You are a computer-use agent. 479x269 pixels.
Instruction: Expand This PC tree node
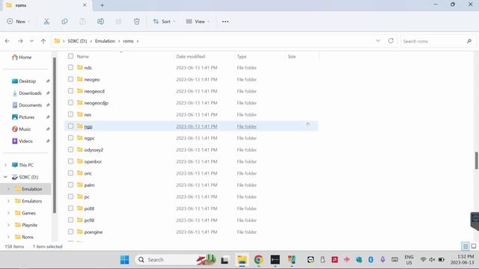tap(5, 165)
